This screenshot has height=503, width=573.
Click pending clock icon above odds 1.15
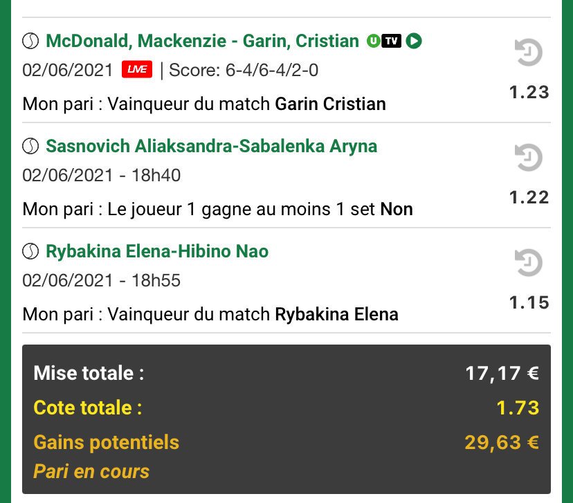[529, 264]
